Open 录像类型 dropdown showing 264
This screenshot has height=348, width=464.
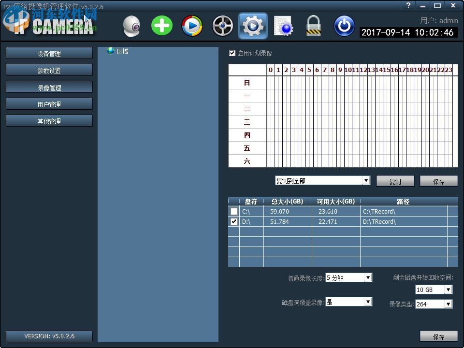click(x=434, y=304)
